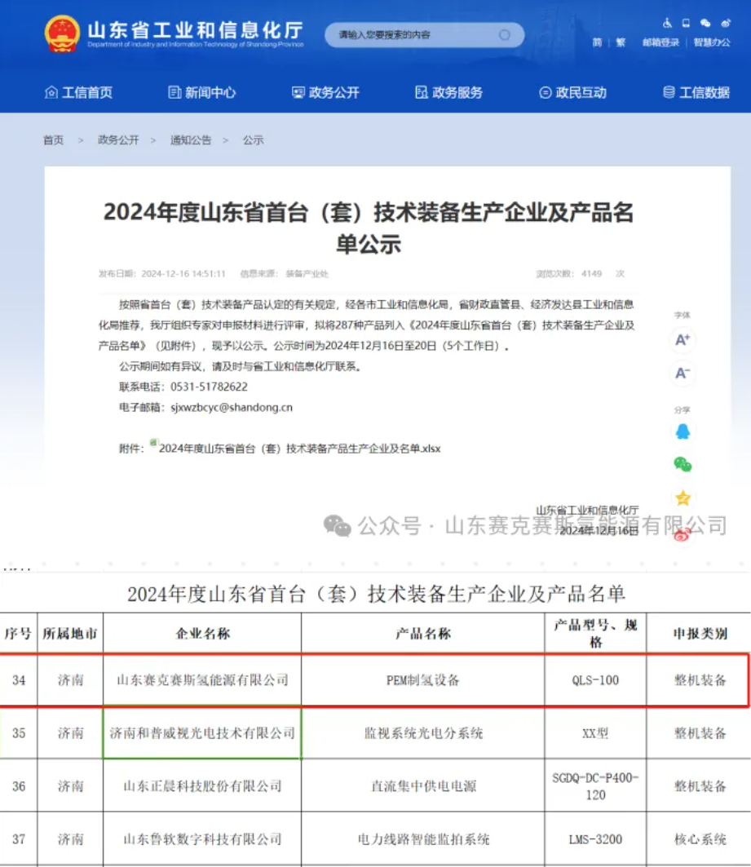Share to Qzone with yellow star icon
The image size is (751, 867).
pyautogui.click(x=683, y=498)
